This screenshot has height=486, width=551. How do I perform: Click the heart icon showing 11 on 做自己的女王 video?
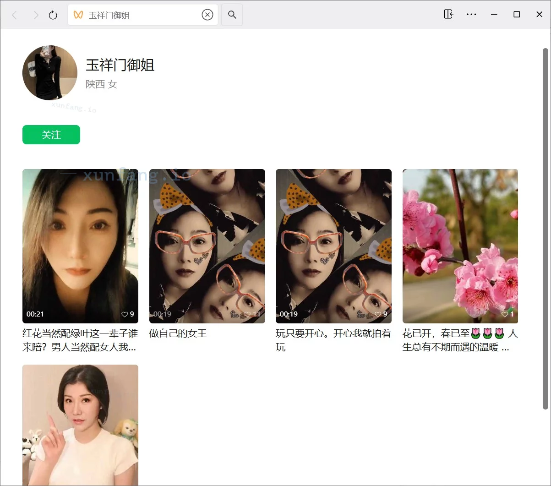point(247,314)
